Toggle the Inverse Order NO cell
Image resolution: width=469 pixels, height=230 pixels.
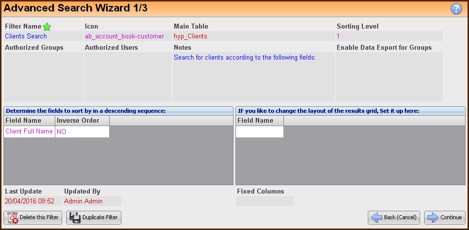pyautogui.click(x=82, y=131)
